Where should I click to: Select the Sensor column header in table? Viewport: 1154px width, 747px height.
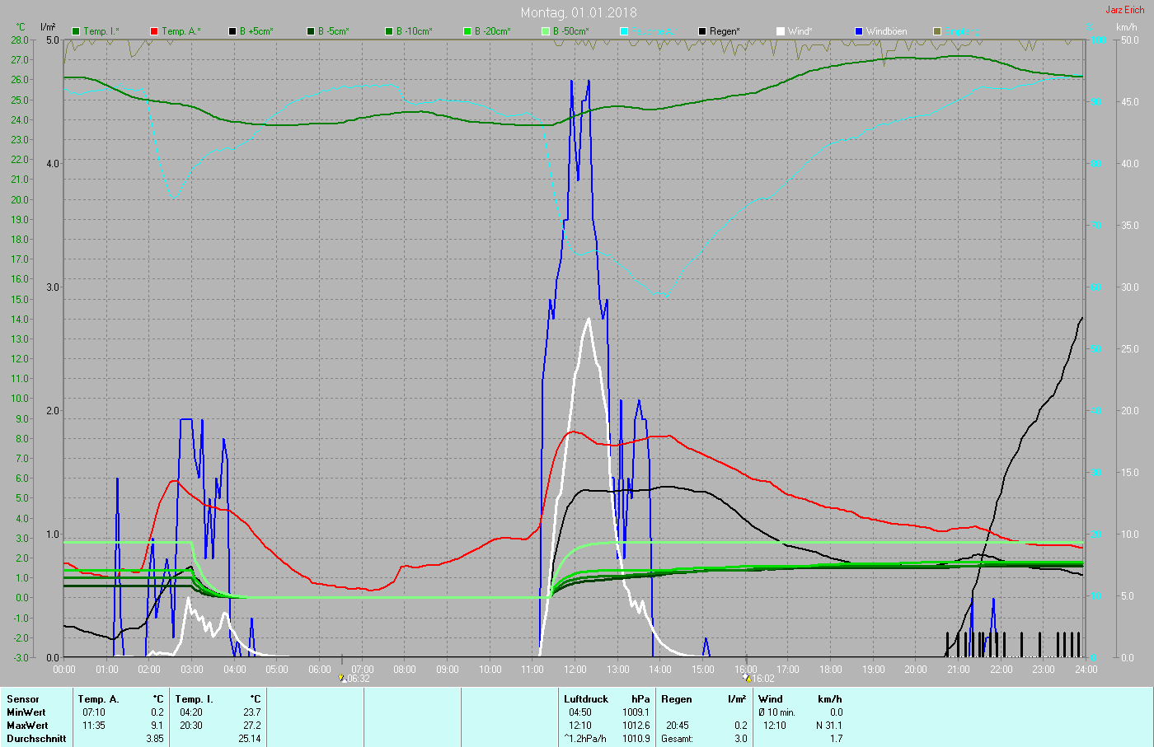coord(23,699)
